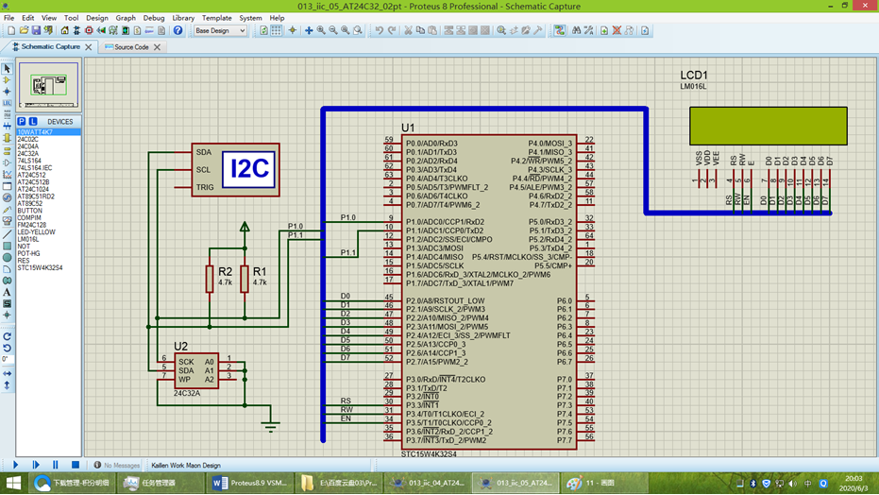
Task: Select AT24C512 in the devices list
Action: [x=31, y=175]
